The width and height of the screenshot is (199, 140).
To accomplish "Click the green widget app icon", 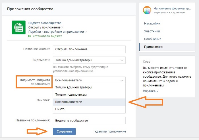I will click(x=19, y=27).
